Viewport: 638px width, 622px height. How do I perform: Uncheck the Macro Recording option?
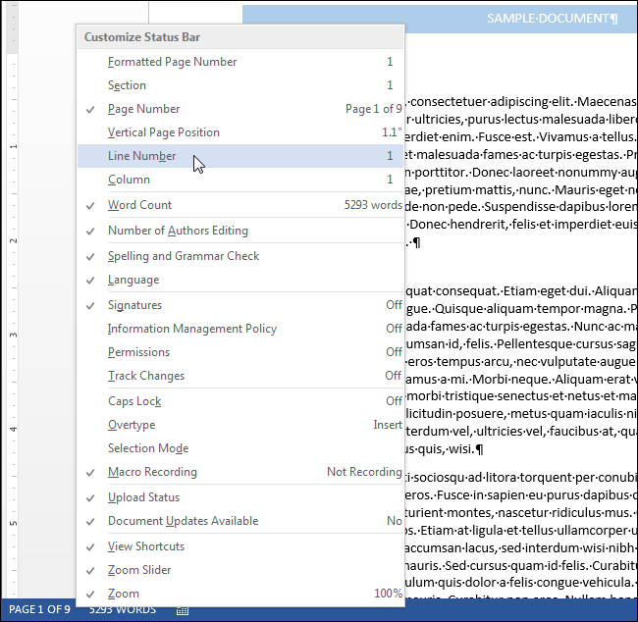coord(240,472)
